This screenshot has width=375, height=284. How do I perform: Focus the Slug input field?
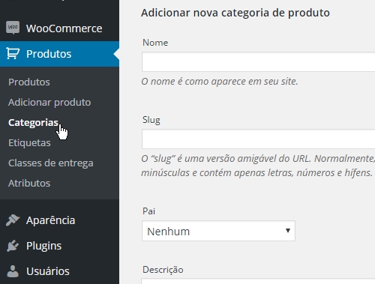[259, 139]
